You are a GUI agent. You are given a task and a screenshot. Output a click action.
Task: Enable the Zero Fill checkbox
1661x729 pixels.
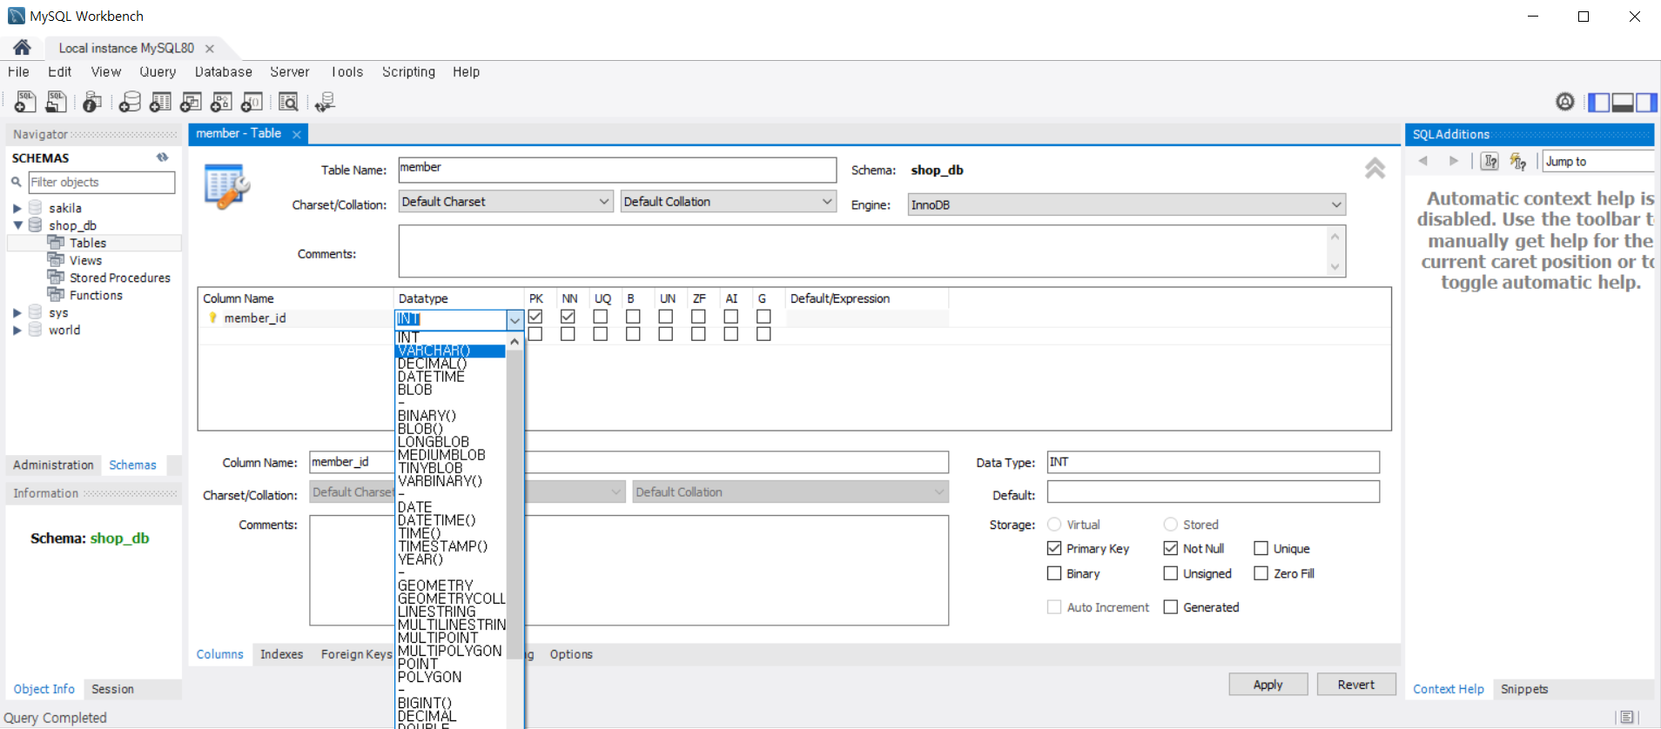(x=1261, y=573)
